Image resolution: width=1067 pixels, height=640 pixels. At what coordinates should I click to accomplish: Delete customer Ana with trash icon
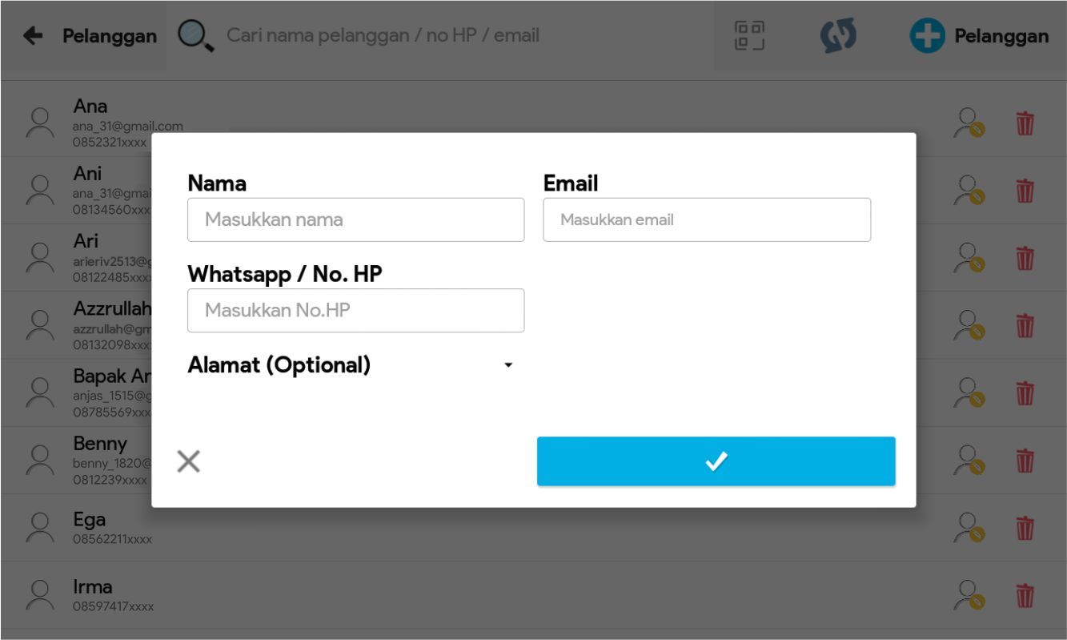click(1025, 124)
